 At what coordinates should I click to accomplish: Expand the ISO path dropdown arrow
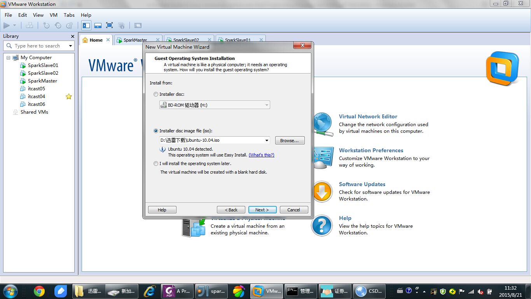267,141
